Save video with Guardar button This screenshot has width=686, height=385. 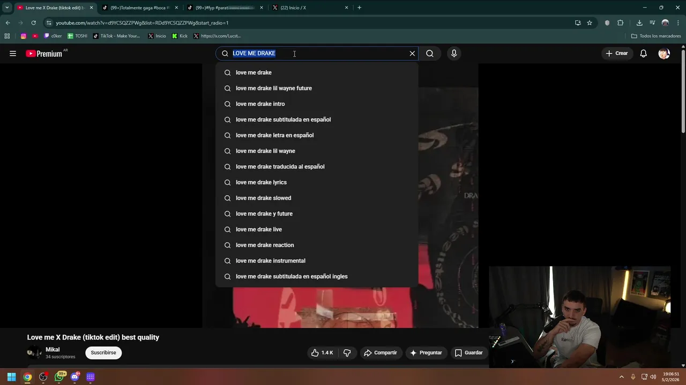click(469, 353)
